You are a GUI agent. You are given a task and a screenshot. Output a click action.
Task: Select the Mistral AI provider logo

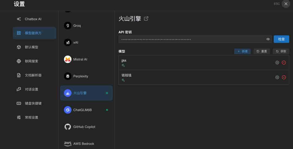click(x=68, y=59)
